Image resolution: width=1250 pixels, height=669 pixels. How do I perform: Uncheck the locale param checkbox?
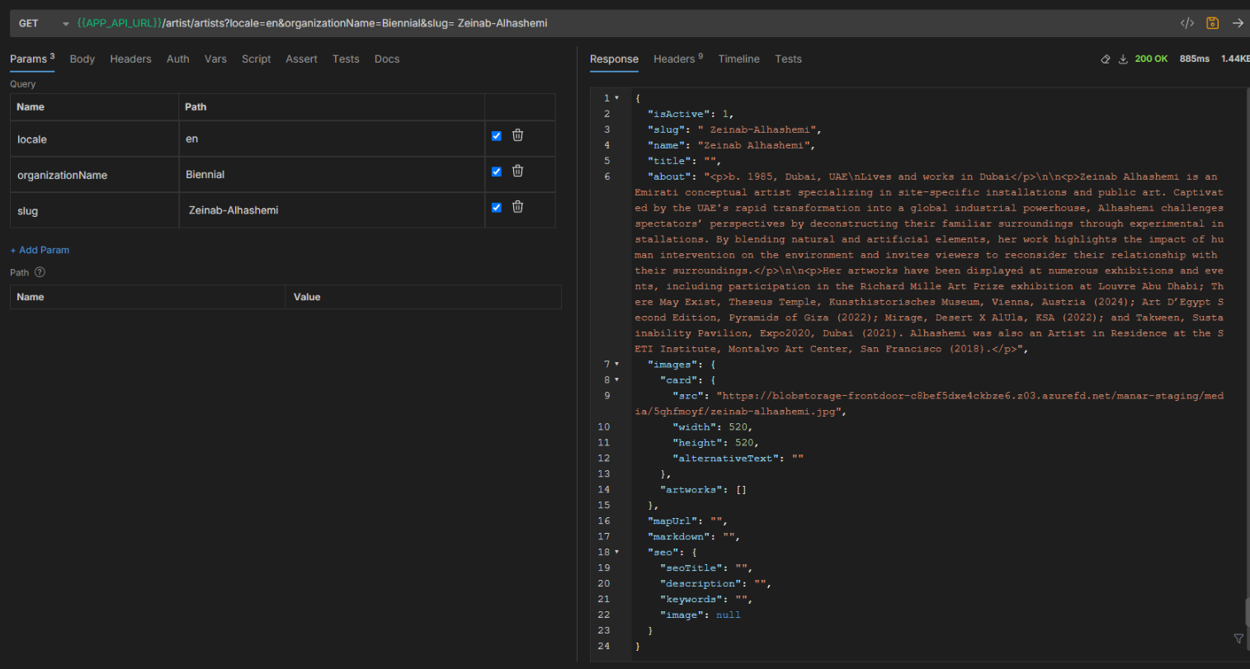tap(497, 136)
